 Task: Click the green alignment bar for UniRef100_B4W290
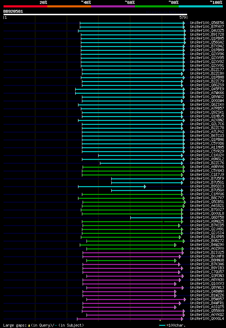coord(128,245)
